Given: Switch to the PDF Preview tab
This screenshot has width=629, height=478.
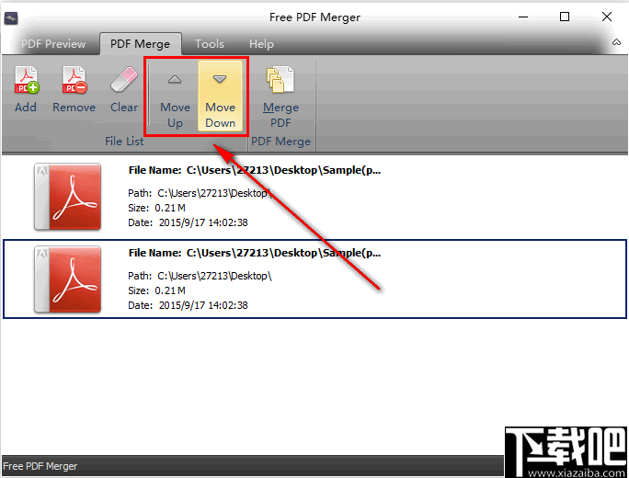Looking at the screenshot, I should [53, 44].
